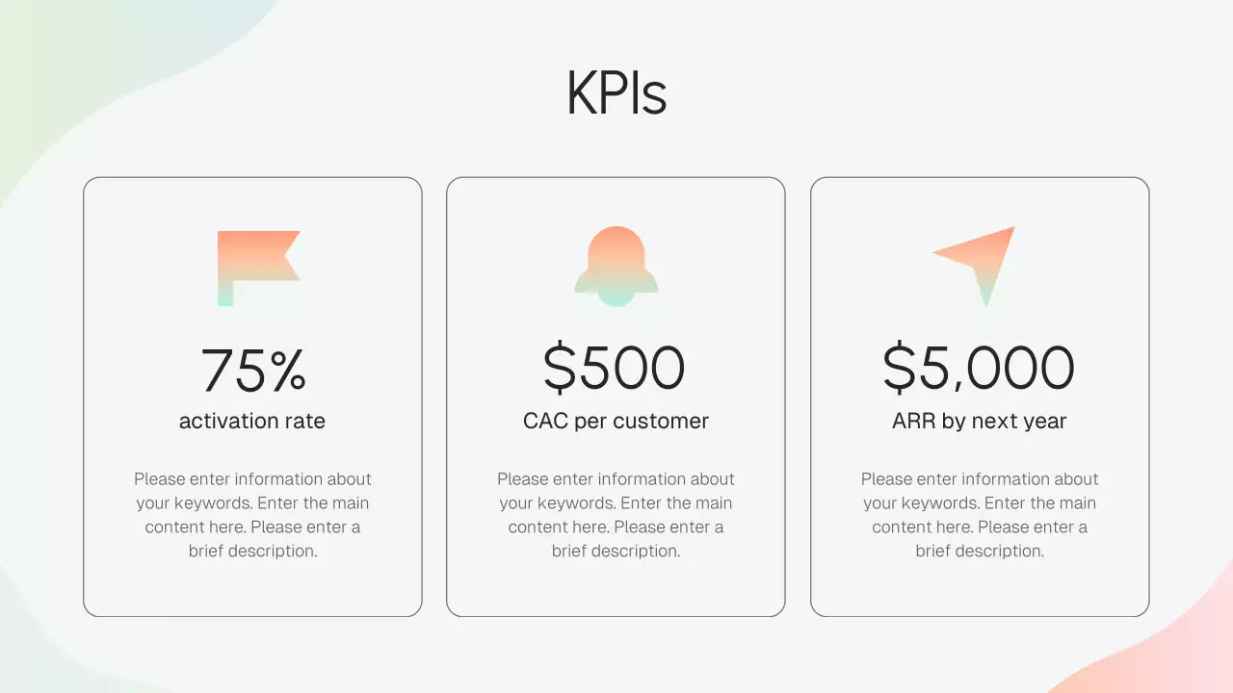Click empty space at bottom of activation rate card
The height and width of the screenshot is (693, 1233).
[252, 589]
